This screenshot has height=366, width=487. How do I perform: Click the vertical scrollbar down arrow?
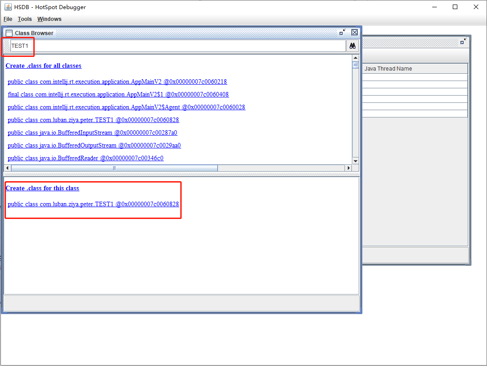tap(356, 161)
